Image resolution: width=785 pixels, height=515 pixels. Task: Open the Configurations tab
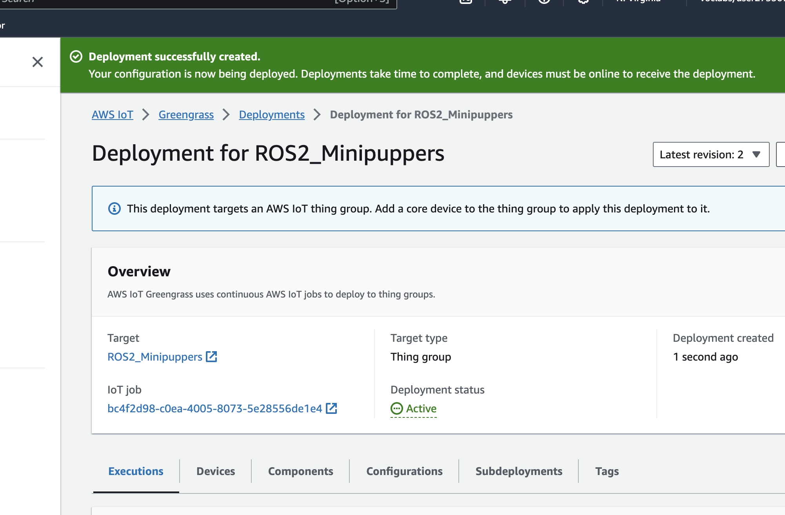(x=404, y=471)
